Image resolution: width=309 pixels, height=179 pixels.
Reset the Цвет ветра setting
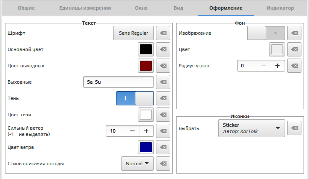[x=163, y=147]
